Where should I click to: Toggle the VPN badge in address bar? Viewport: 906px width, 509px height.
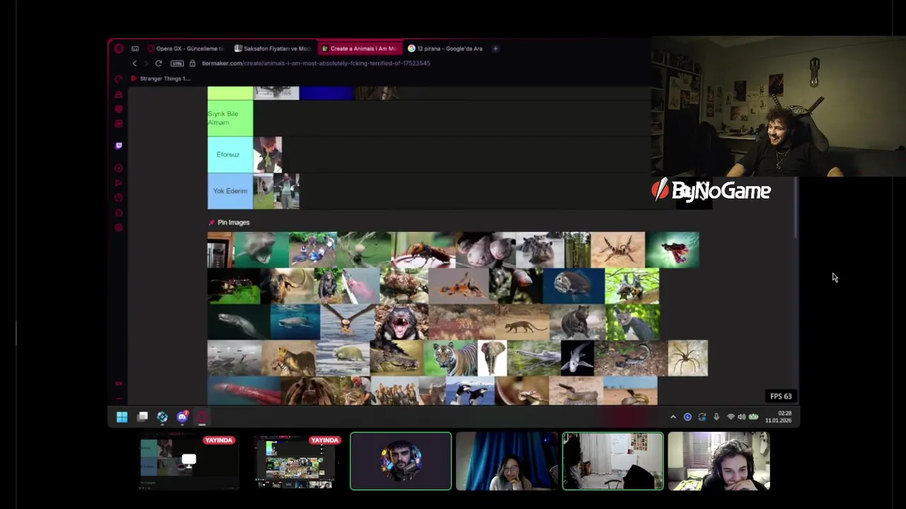[x=177, y=64]
